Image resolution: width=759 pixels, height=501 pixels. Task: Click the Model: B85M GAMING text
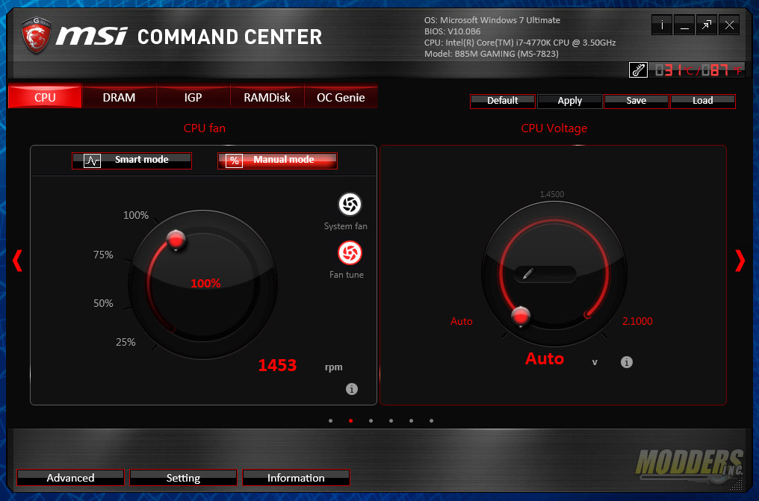tap(492, 54)
